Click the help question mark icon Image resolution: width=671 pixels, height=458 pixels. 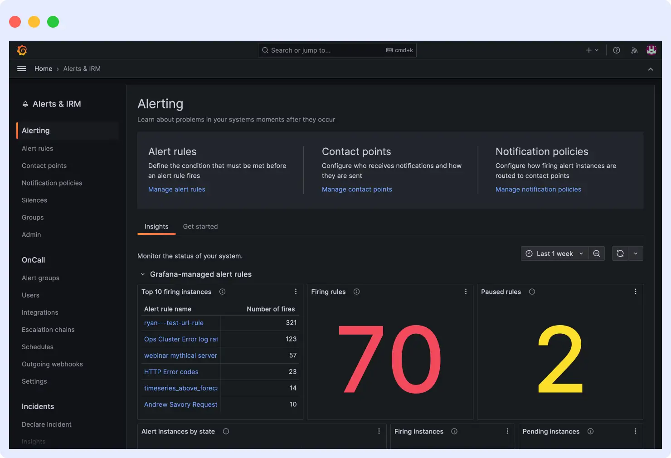(616, 50)
